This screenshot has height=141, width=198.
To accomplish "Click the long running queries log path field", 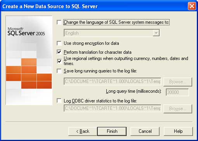I will coord(113,81).
